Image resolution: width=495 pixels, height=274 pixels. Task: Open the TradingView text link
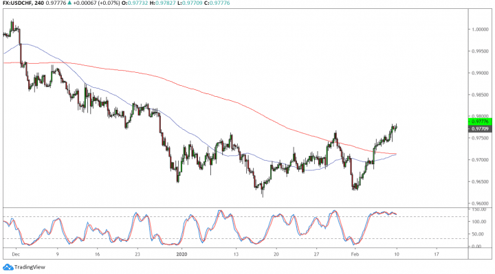(x=30, y=267)
